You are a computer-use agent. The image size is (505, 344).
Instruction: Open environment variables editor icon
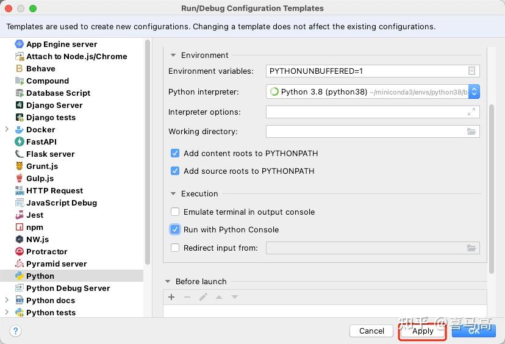471,71
